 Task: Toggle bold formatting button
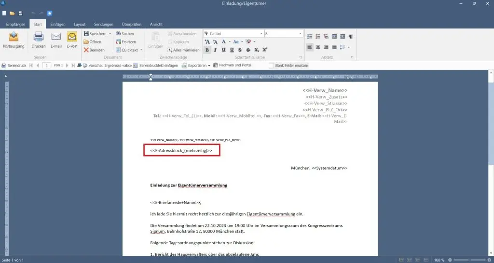click(x=207, y=50)
